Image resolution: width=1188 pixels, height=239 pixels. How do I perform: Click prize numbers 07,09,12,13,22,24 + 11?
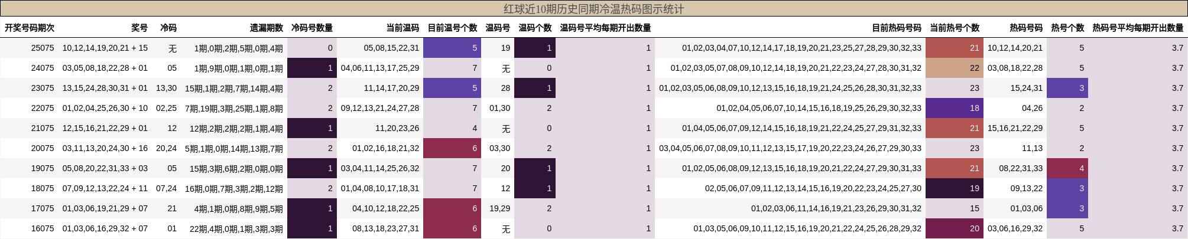click(105, 188)
